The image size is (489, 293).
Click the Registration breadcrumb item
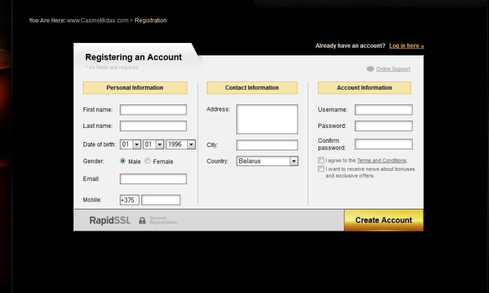coord(151,21)
